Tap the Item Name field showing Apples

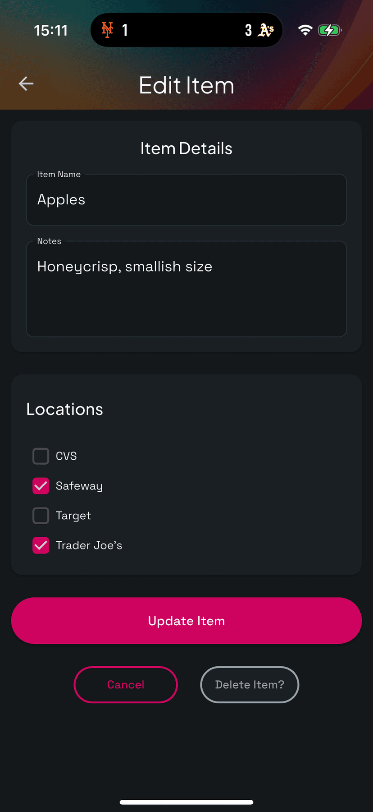pos(186,199)
